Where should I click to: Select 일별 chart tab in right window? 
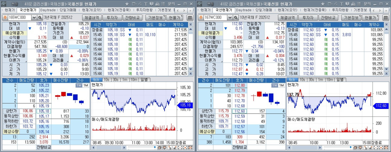pyautogui.click(x=340, y=80)
